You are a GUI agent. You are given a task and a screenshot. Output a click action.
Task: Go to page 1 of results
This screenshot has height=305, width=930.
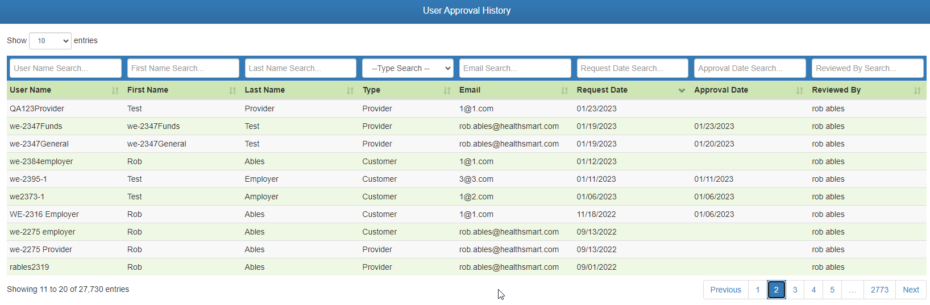pos(757,290)
